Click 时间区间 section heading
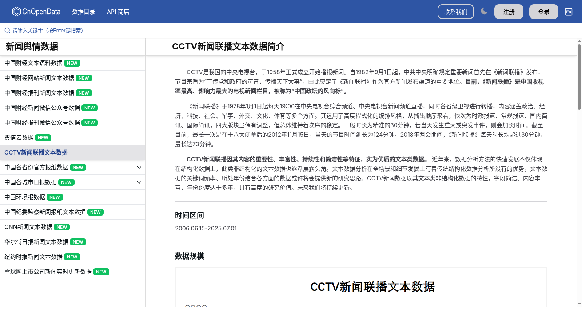Viewport: 582px width, 313px height. pyautogui.click(x=190, y=216)
